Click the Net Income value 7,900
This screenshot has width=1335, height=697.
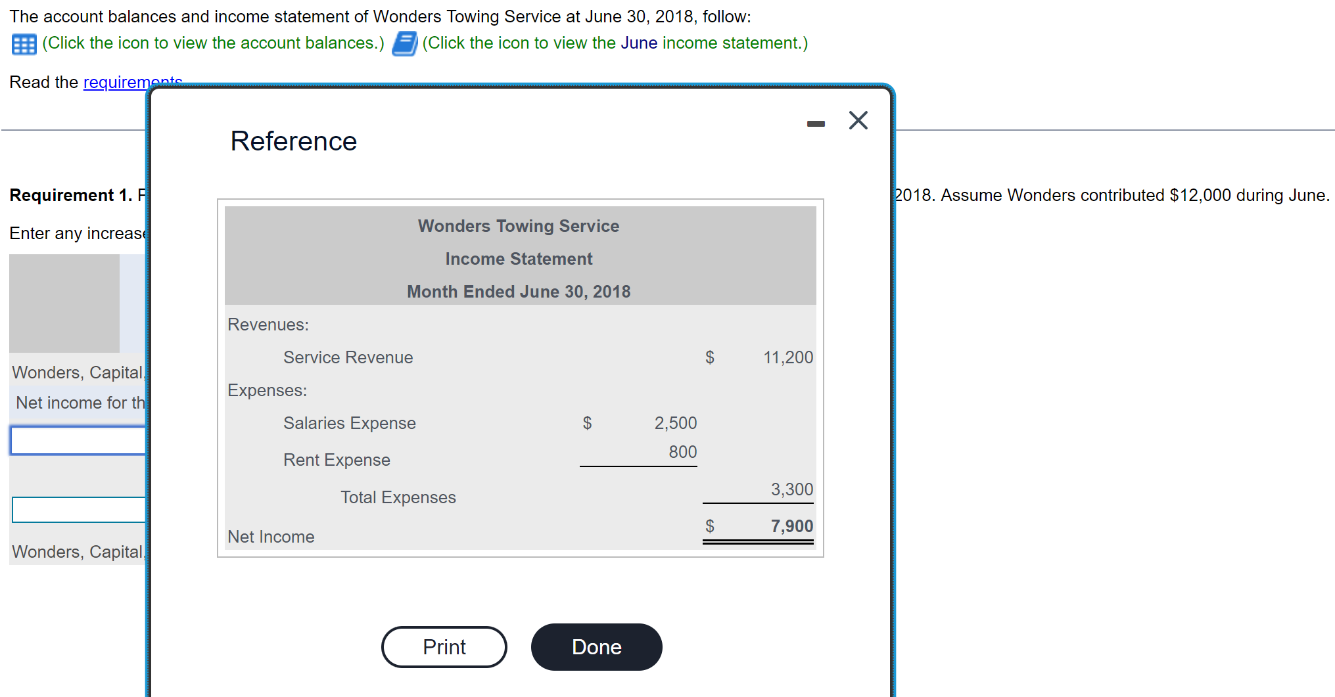(791, 526)
